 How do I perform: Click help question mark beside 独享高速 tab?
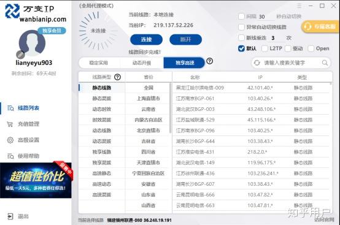(209, 61)
